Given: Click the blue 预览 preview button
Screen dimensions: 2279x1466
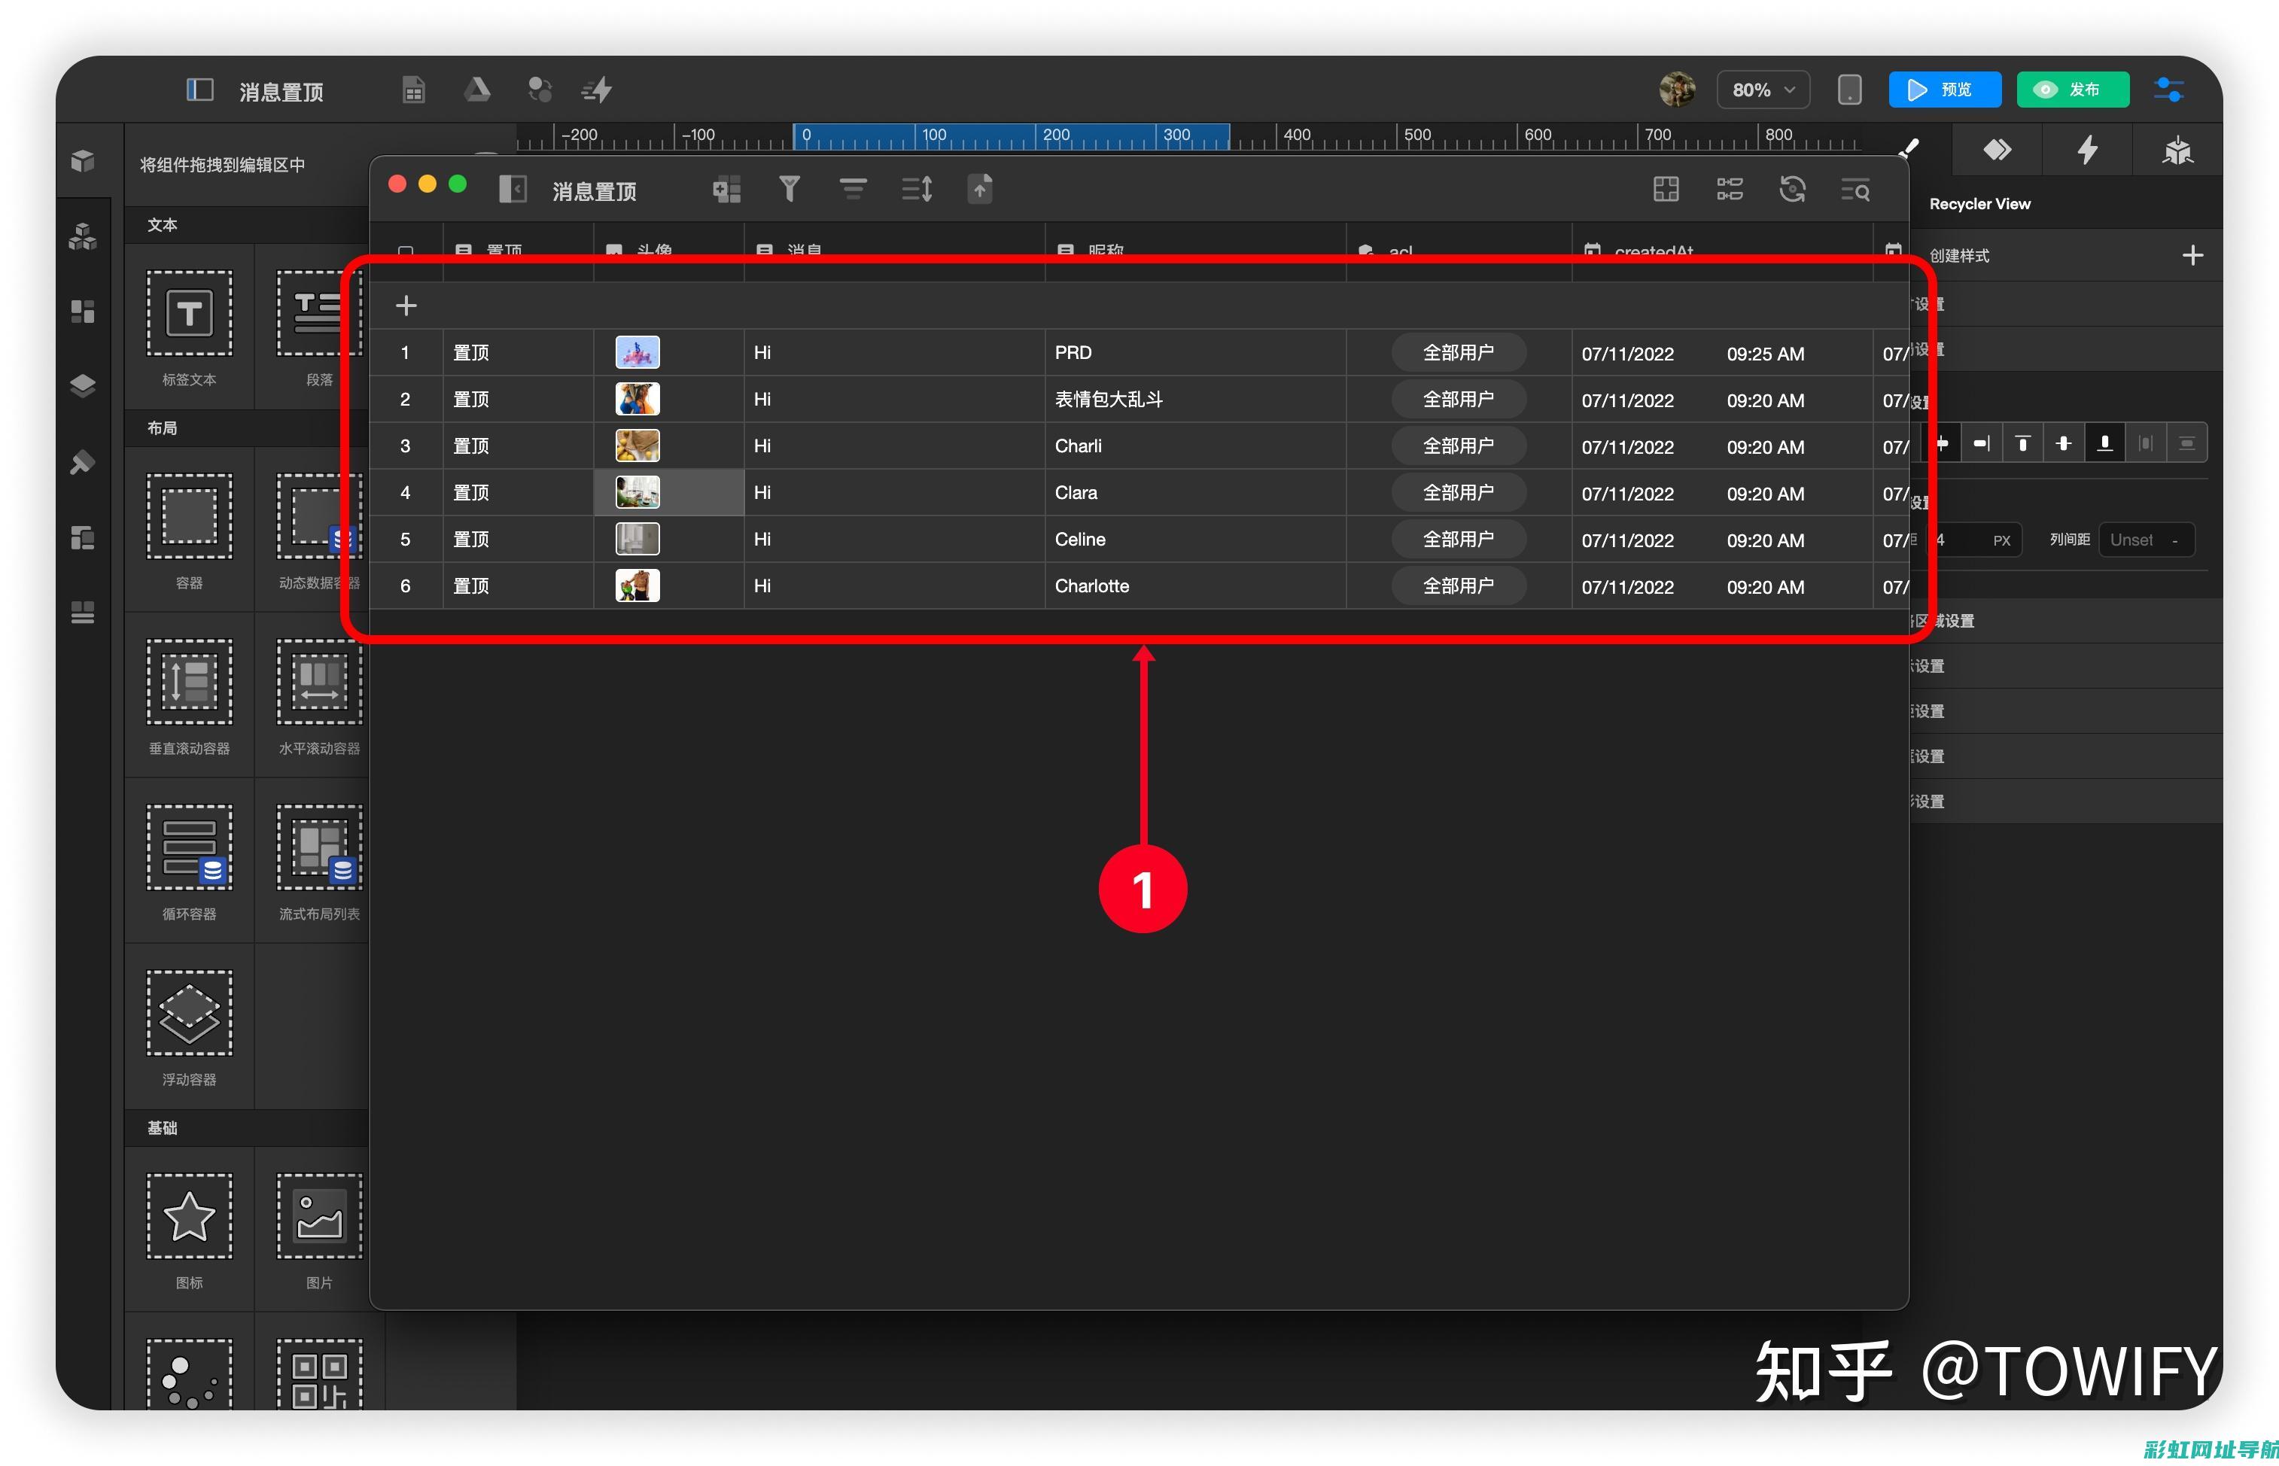Looking at the screenshot, I should (1944, 90).
